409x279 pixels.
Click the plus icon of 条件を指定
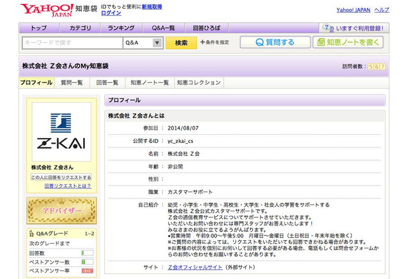(203, 42)
